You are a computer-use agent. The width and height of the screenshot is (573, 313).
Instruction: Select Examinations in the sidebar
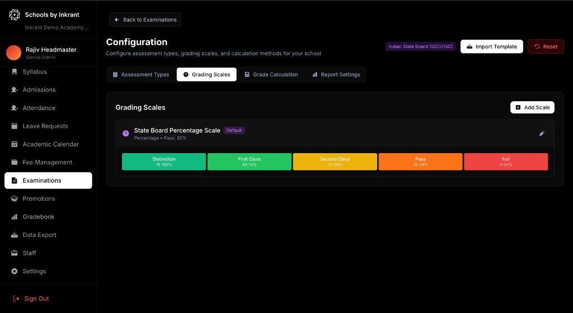pyautogui.click(x=48, y=181)
